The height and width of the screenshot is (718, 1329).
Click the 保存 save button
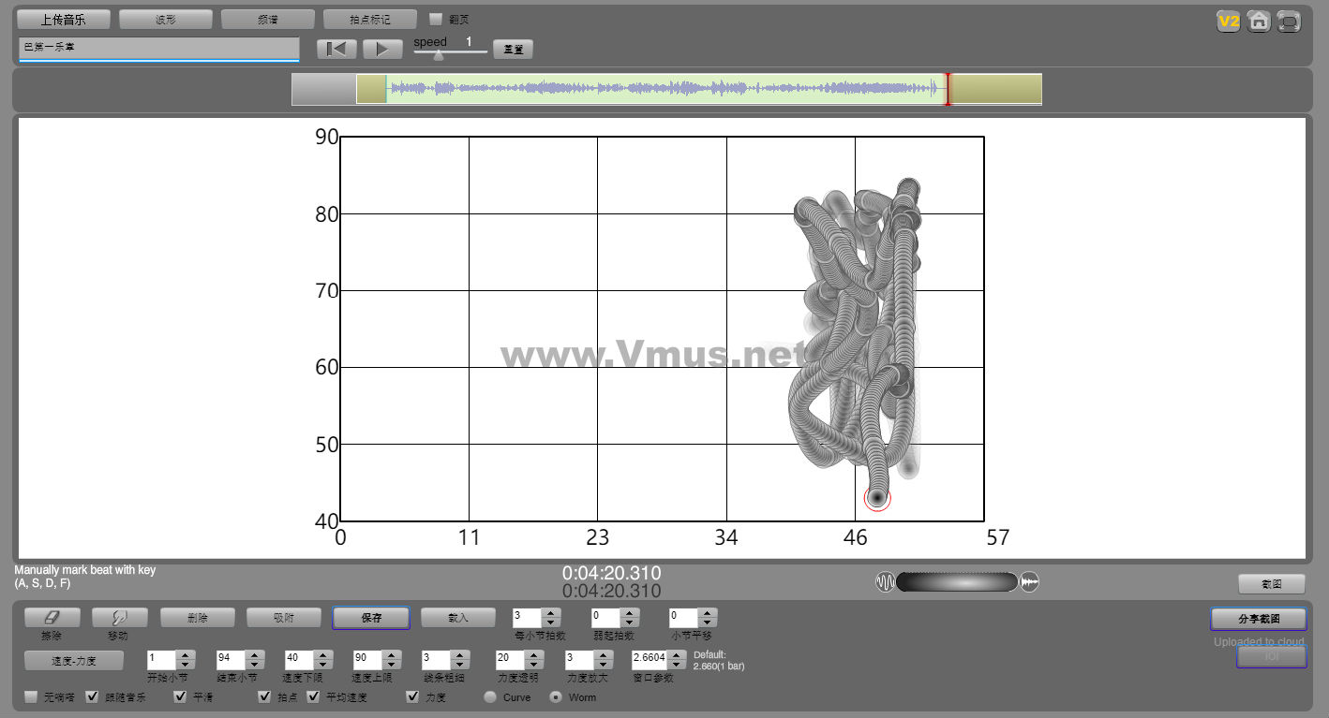370,618
